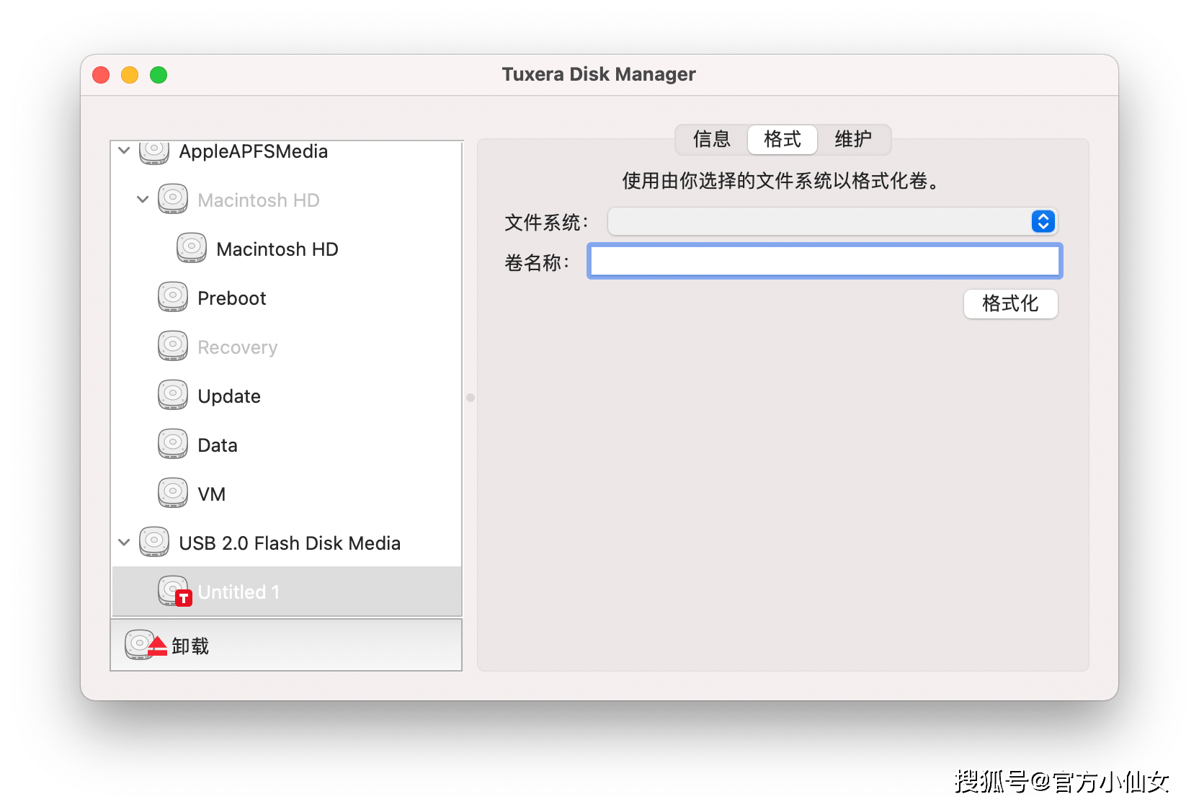Click the 卸载 unmount button label
Image resolution: width=1199 pixels, height=807 pixels.
point(190,646)
